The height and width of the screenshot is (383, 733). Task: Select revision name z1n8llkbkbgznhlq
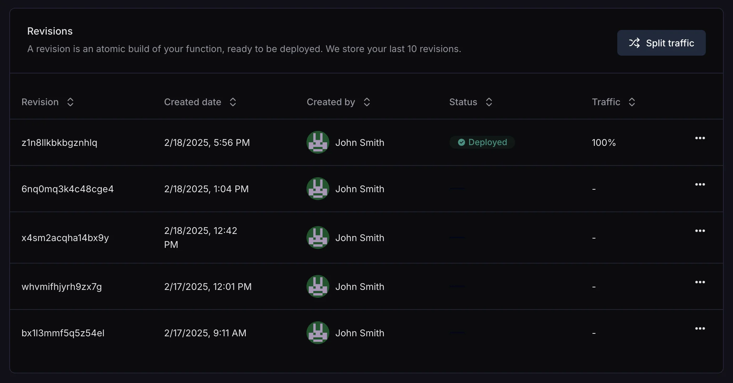tap(59, 143)
